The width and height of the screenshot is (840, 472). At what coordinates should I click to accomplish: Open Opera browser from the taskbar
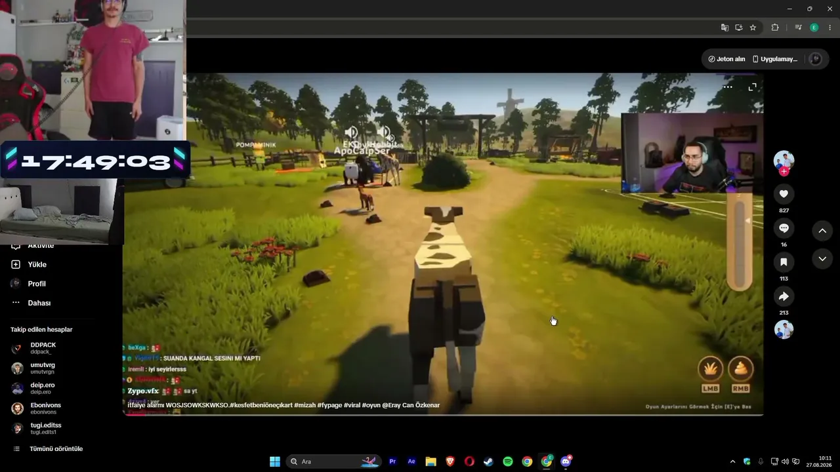[x=469, y=462]
